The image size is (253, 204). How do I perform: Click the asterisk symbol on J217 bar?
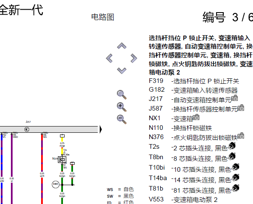tap(27, 129)
